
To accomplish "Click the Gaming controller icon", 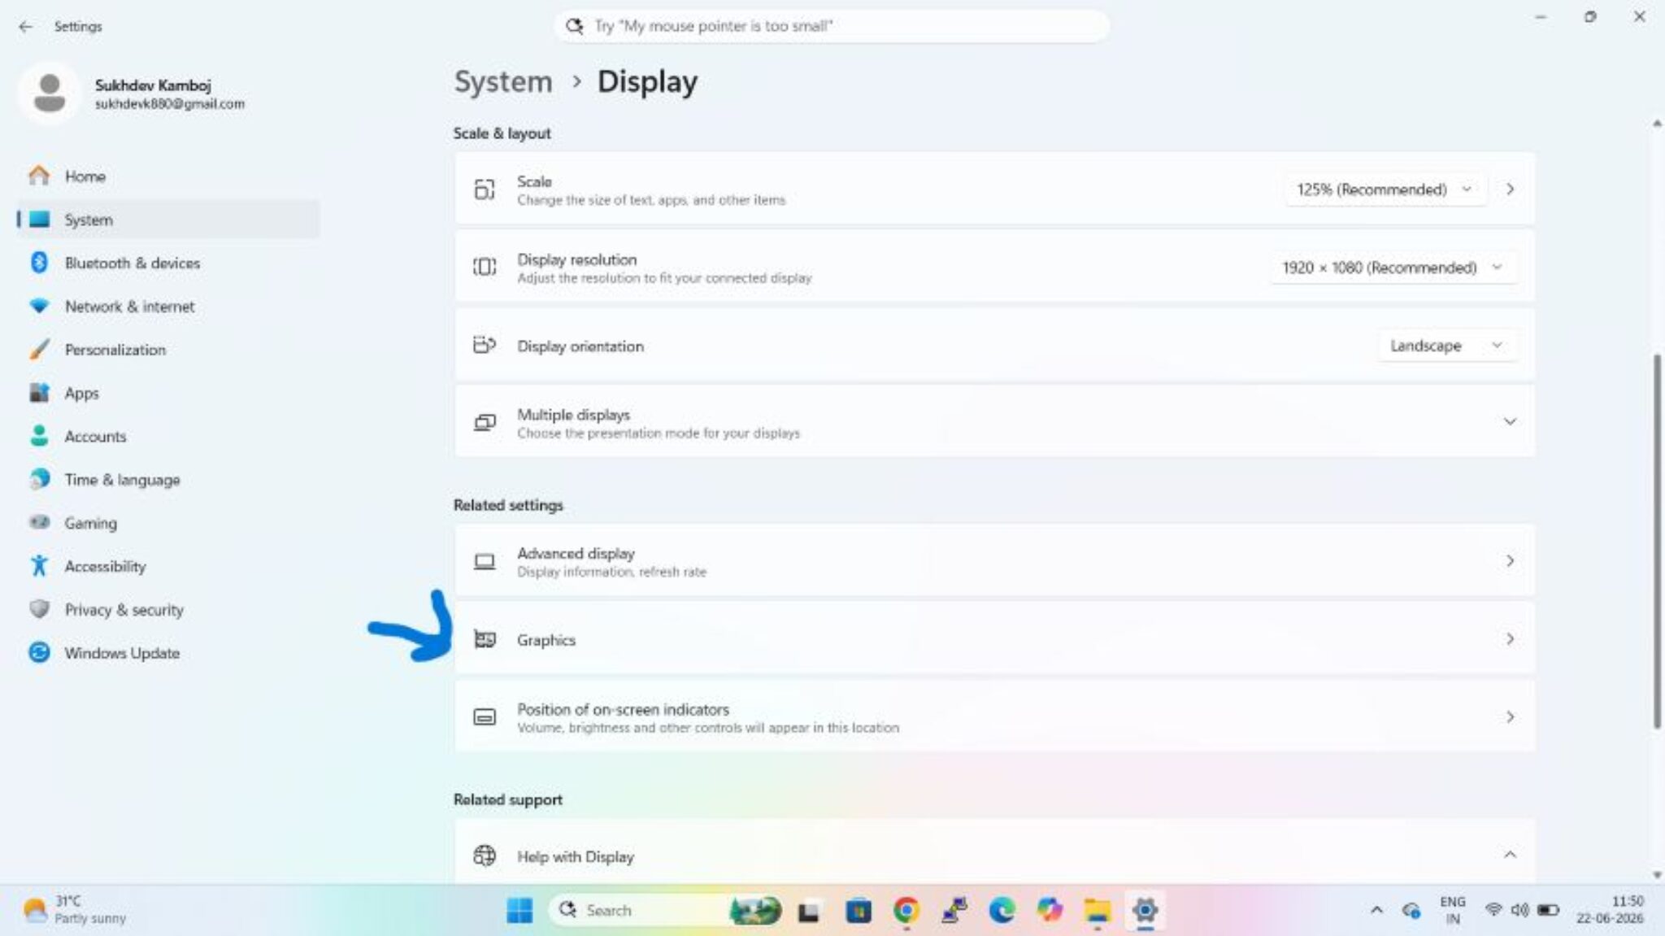I will coord(39,522).
